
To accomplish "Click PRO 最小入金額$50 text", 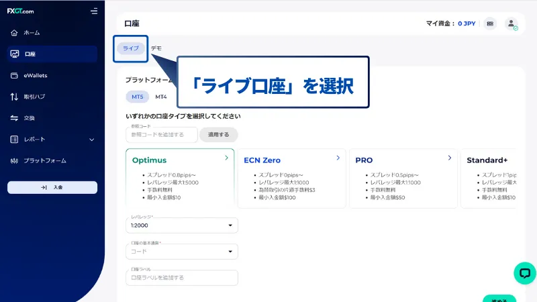I will click(388, 197).
